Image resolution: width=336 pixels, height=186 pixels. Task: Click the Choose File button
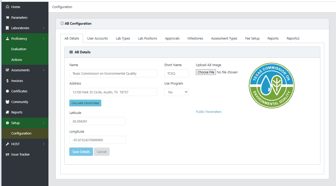coord(206,72)
